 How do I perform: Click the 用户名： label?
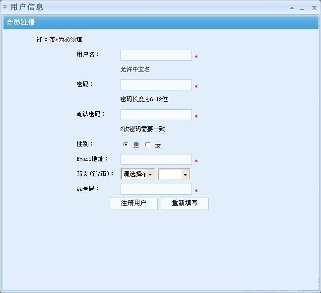point(88,55)
